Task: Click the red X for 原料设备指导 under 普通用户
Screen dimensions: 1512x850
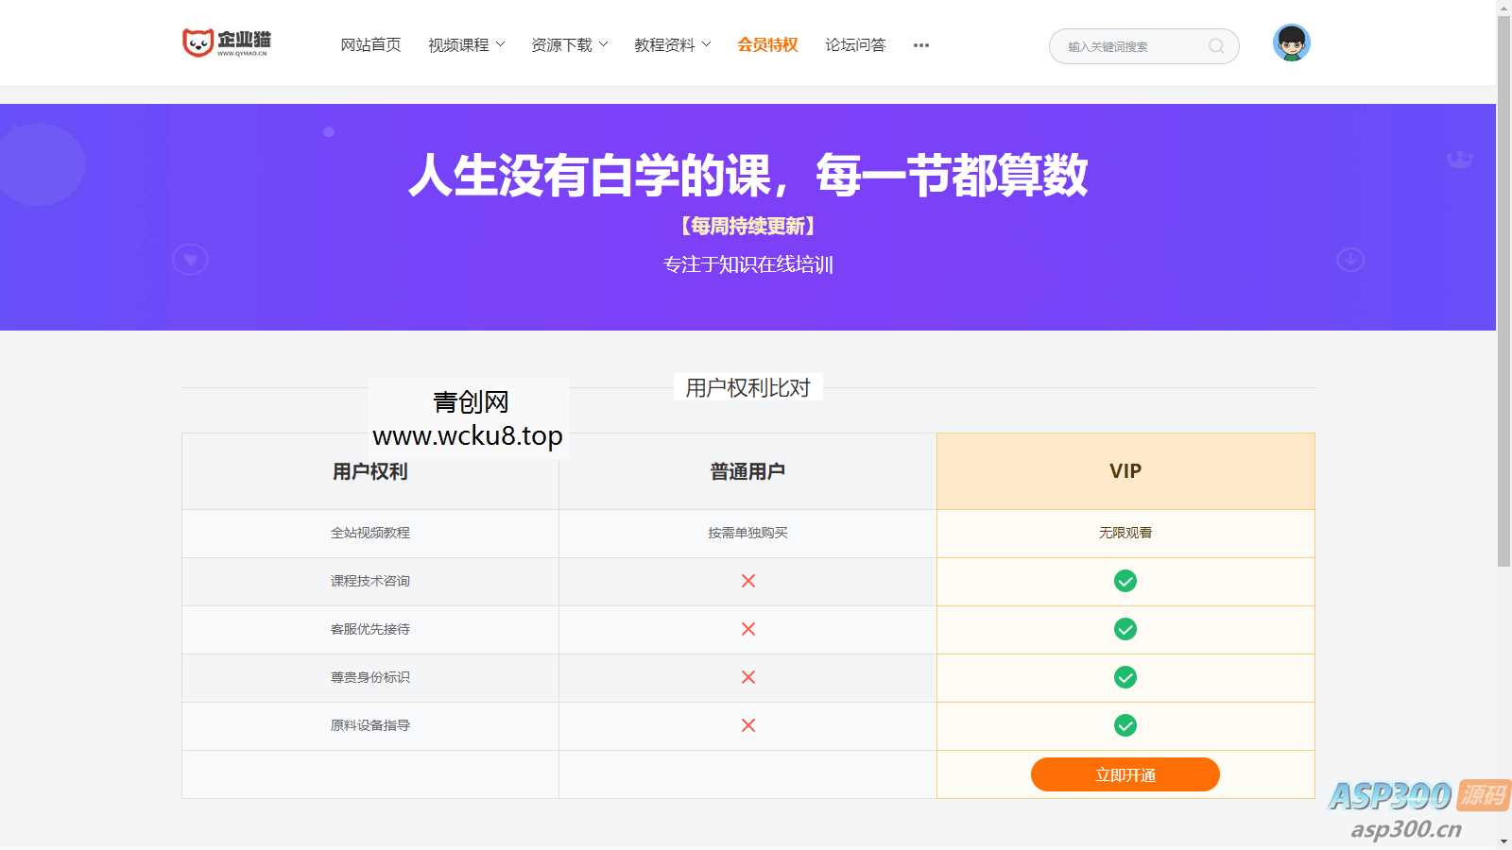Action: (x=747, y=726)
